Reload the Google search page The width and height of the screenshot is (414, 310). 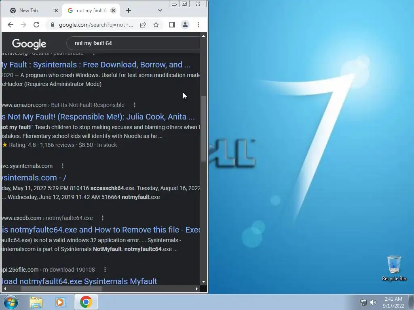click(x=36, y=25)
